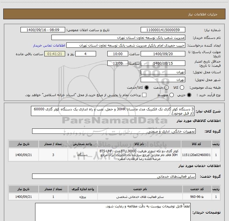Viewport: 229px width, 221px height.
Task: Click the services table کد خدمت header
Action: point(197,189)
